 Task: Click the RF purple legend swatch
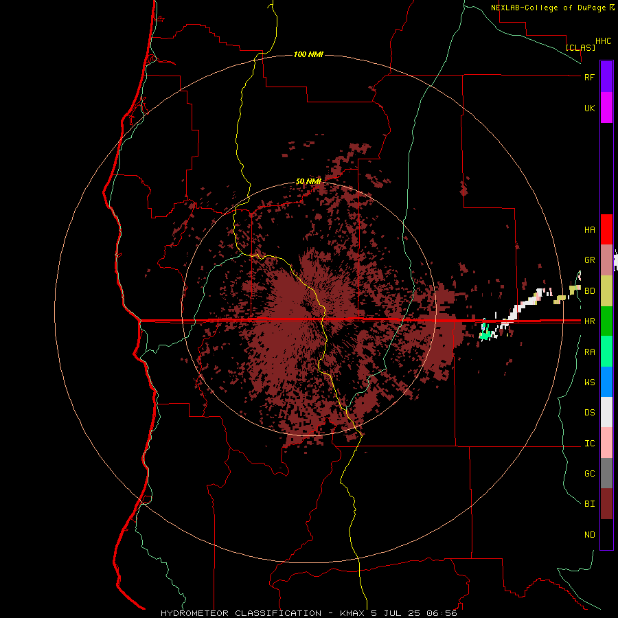[606, 77]
